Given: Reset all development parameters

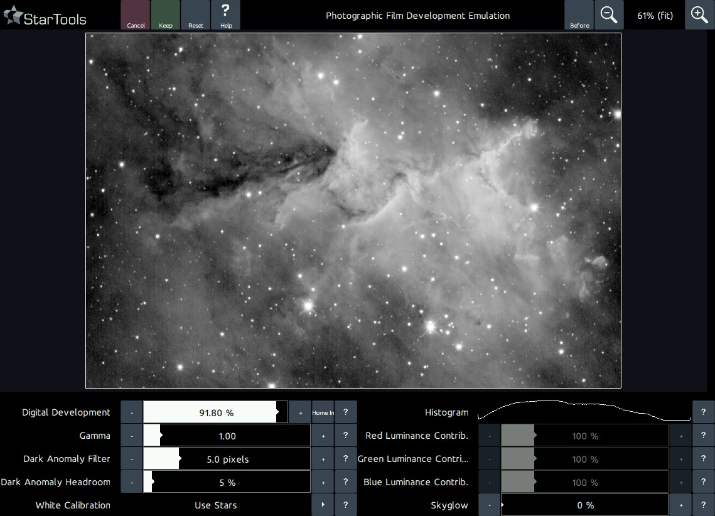Looking at the screenshot, I should pyautogui.click(x=196, y=15).
